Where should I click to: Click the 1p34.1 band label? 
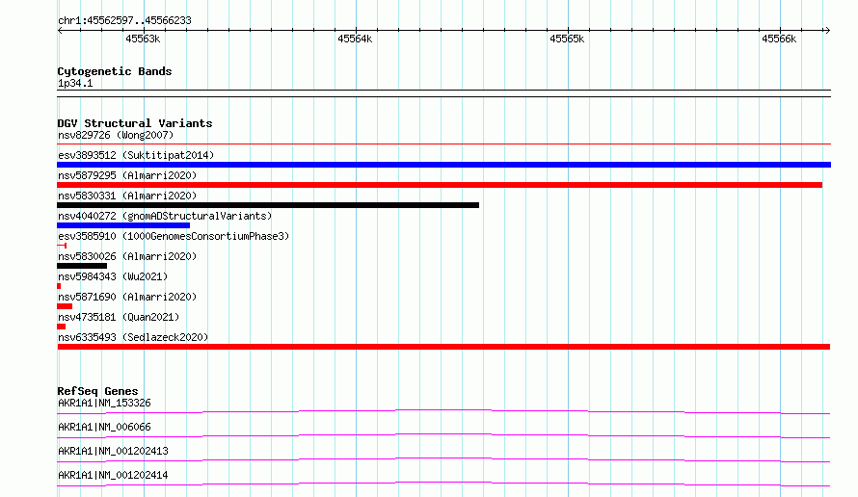75,83
